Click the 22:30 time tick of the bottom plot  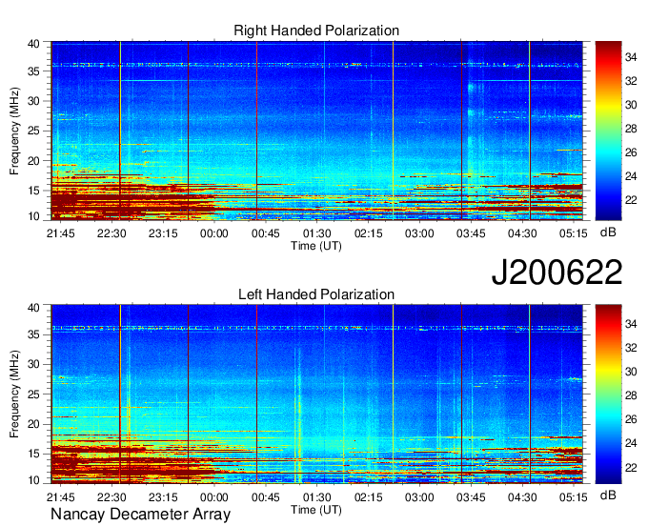[x=111, y=497]
